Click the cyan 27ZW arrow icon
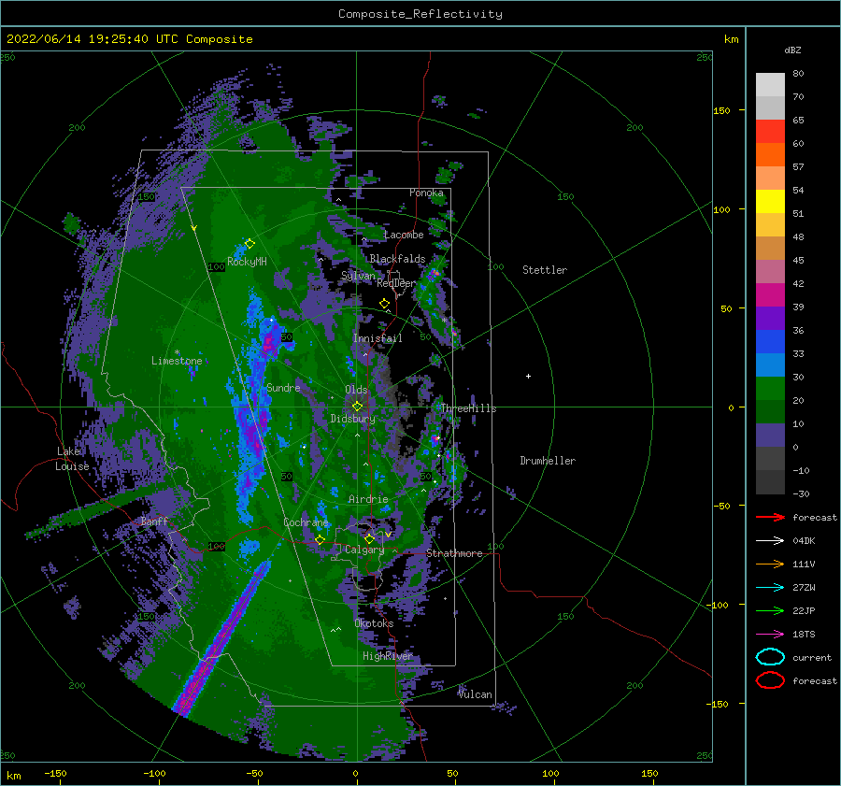 pos(770,588)
